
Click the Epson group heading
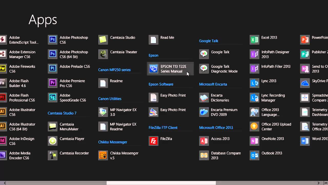[153, 55]
